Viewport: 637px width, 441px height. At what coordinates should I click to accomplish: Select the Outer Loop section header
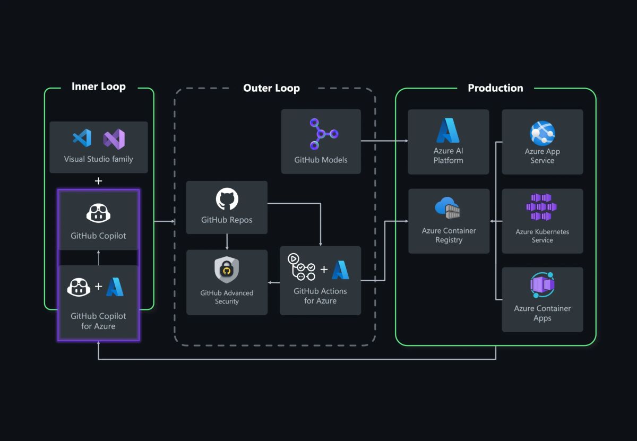[x=271, y=88]
